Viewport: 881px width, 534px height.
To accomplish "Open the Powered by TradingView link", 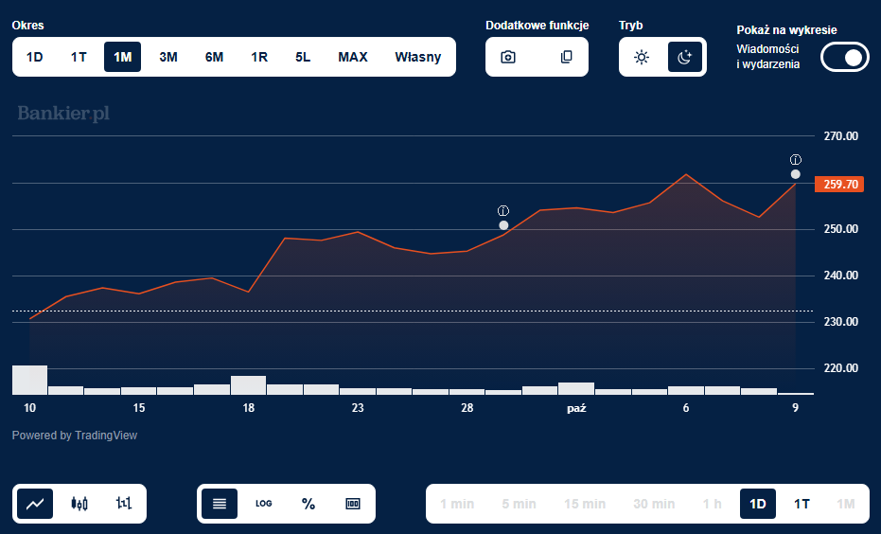I will pyautogui.click(x=74, y=436).
